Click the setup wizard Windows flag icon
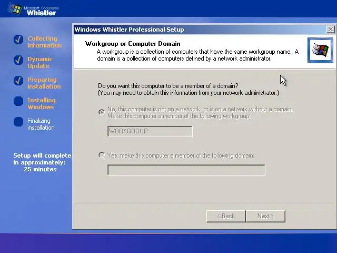Screen dimensions: 337x253 coord(320,51)
